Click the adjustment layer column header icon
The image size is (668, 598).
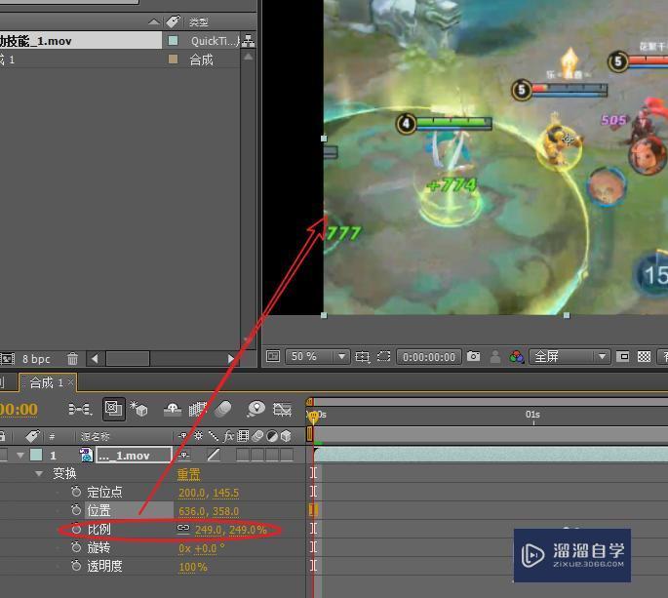272,436
